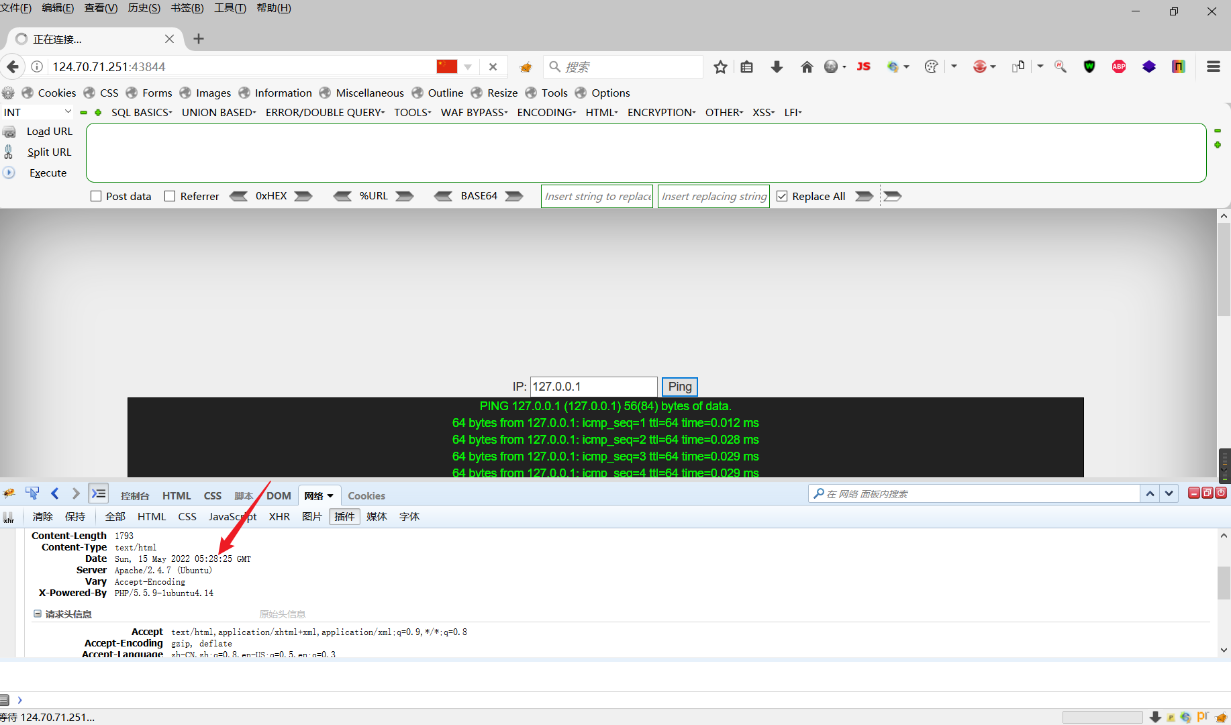
Task: Click the IP address input field
Action: 593,387
